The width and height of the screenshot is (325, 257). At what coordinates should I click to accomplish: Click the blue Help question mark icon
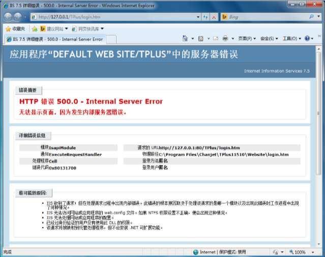[x=307, y=38]
